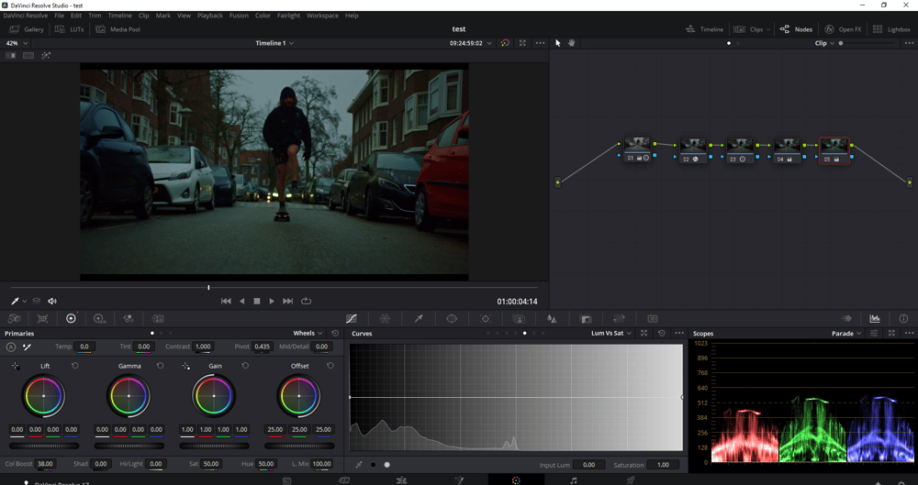Open the Qualifier eyedropper palette

coord(419,319)
